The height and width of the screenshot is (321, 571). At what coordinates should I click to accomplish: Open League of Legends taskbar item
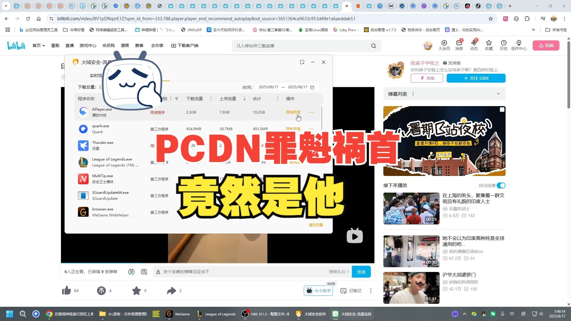tap(216, 314)
